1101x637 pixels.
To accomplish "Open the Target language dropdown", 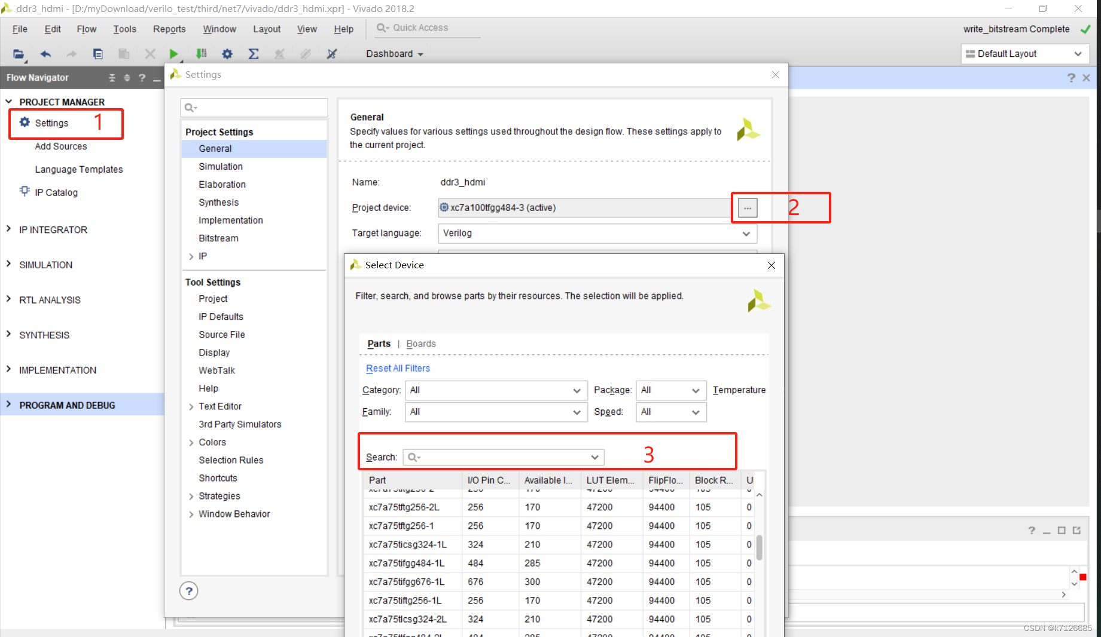I will coord(597,233).
